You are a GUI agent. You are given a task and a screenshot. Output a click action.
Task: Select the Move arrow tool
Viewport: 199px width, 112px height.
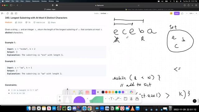click(60, 97)
